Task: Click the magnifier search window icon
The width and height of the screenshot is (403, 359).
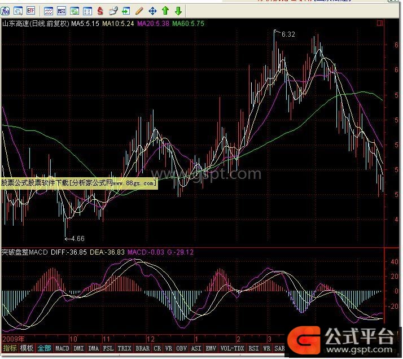Action: click(x=17, y=11)
